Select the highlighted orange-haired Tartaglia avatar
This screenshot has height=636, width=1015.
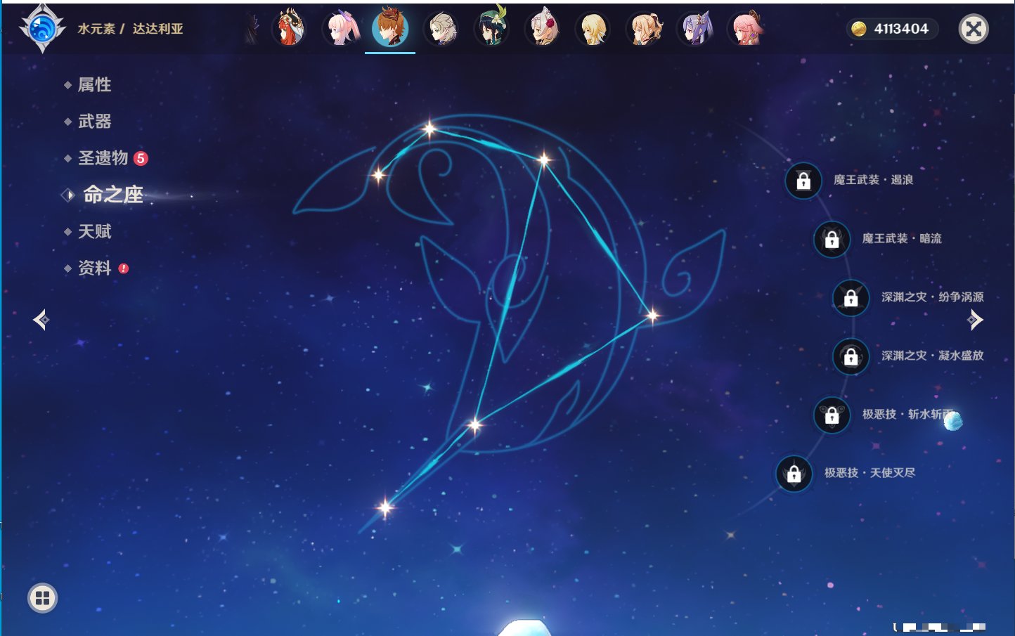point(390,28)
